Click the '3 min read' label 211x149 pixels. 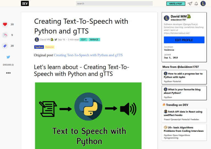click(x=73, y=40)
